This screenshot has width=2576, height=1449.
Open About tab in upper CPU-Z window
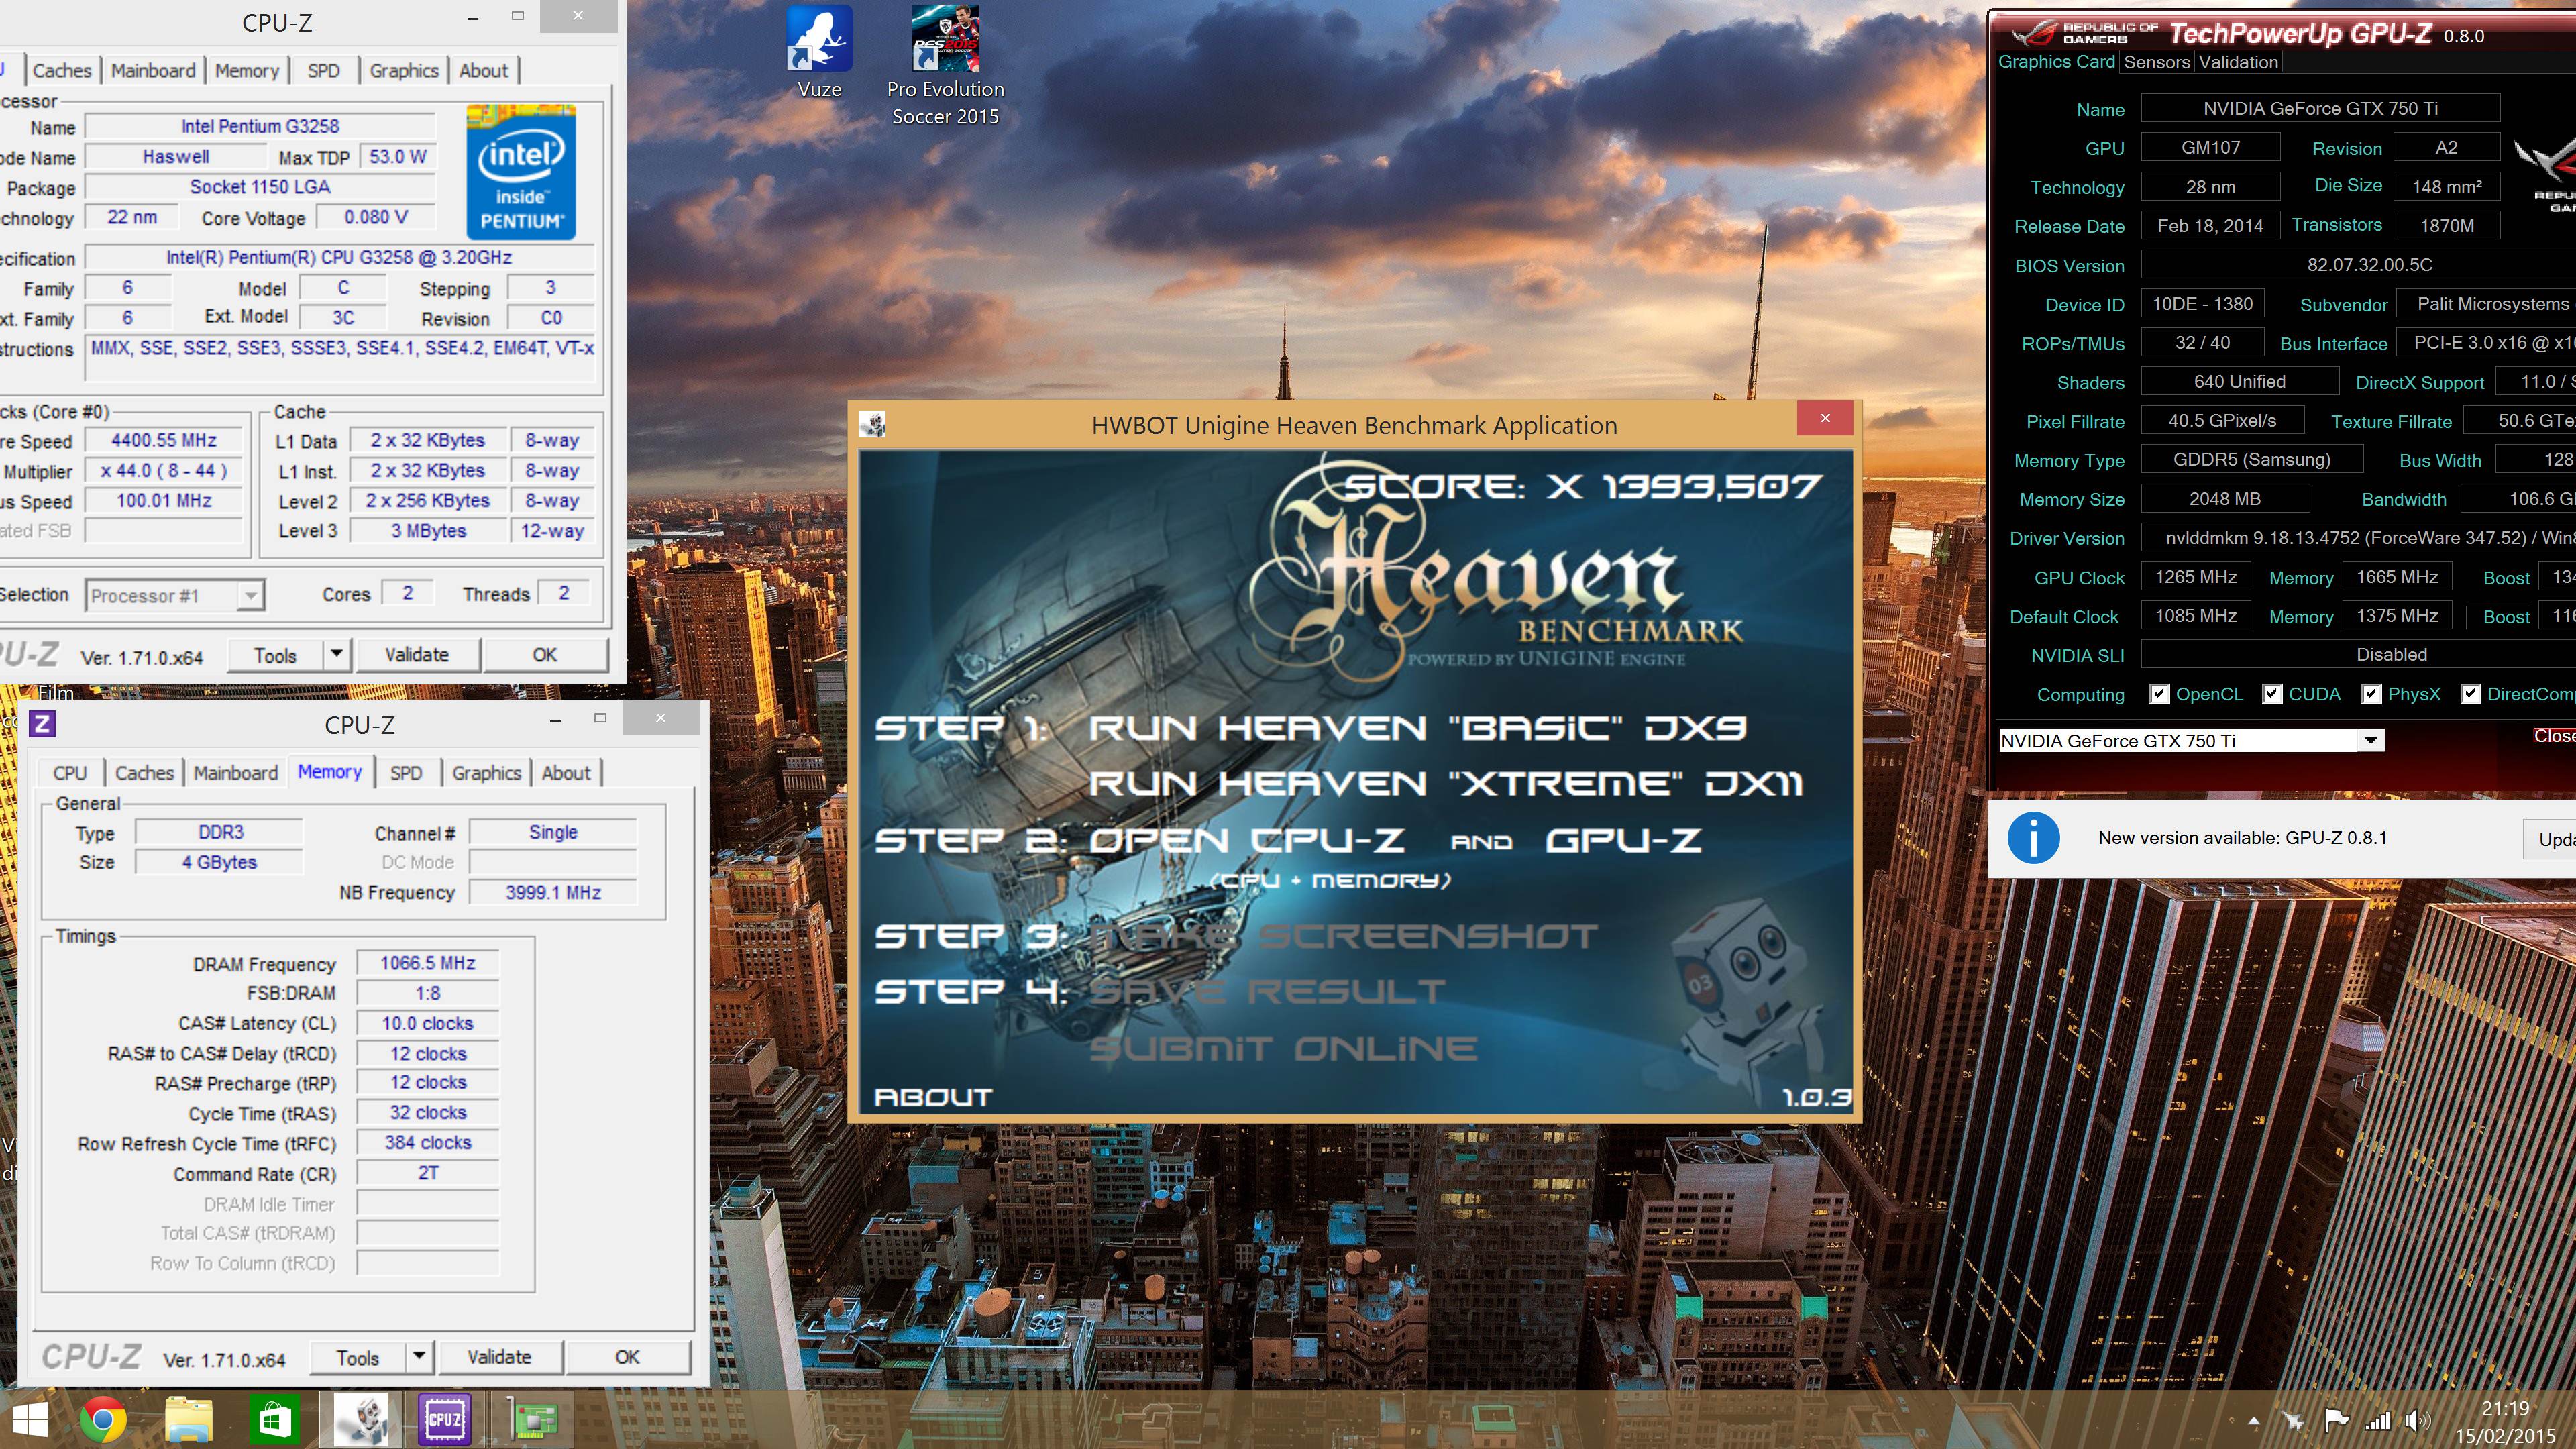click(x=483, y=70)
